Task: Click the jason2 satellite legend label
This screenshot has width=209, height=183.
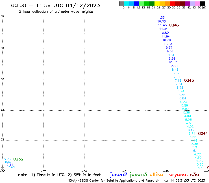Action: [x=119, y=175]
